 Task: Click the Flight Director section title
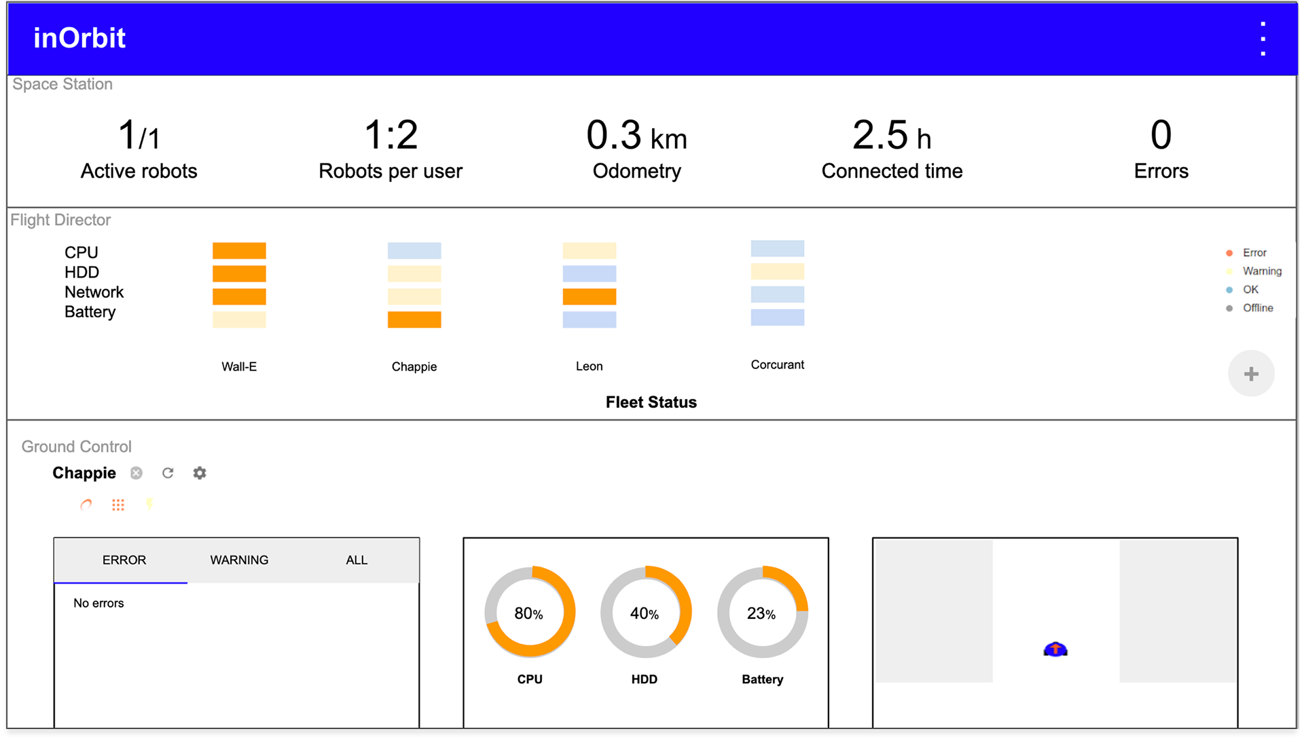click(x=60, y=220)
